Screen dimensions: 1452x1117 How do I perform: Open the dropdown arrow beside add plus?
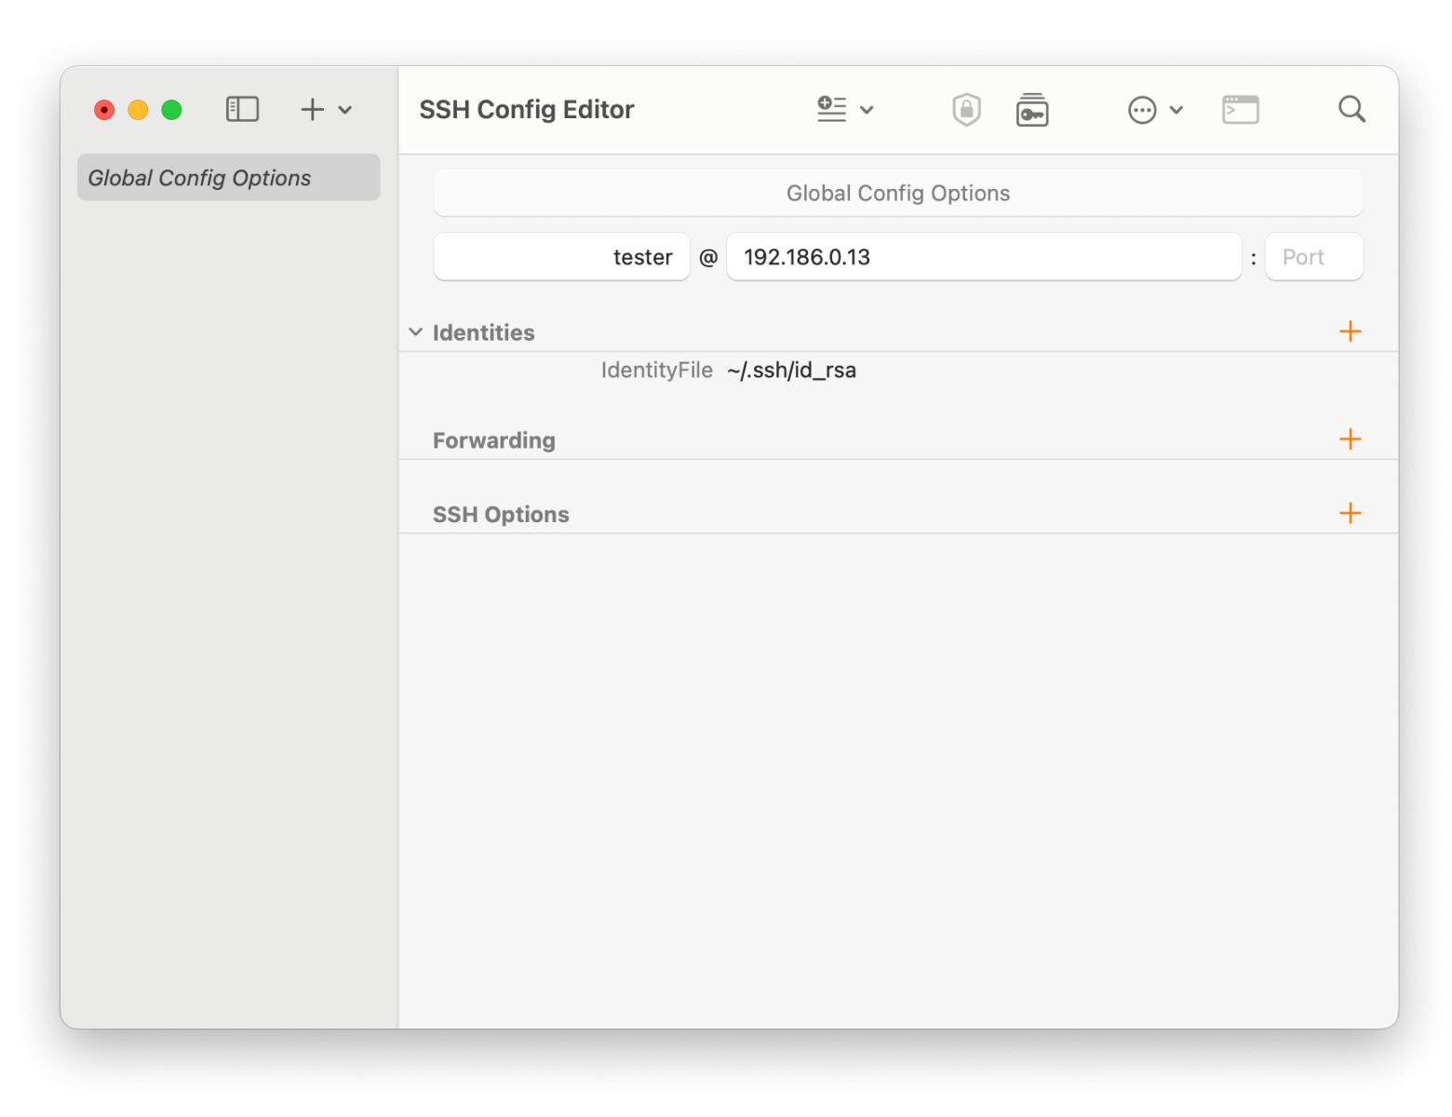coord(345,110)
